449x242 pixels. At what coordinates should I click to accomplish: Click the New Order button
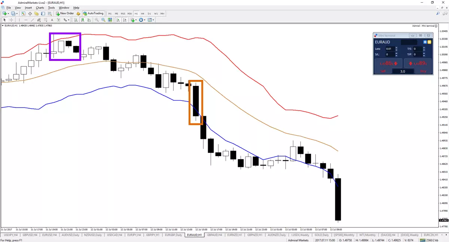click(65, 13)
